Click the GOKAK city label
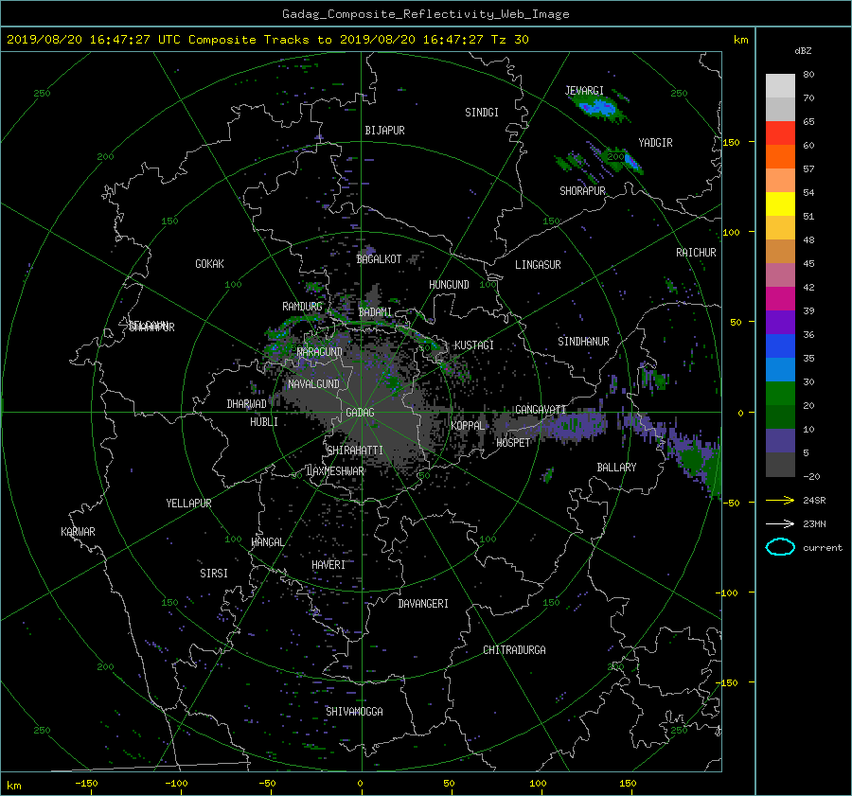Image resolution: width=852 pixels, height=796 pixels. [209, 264]
